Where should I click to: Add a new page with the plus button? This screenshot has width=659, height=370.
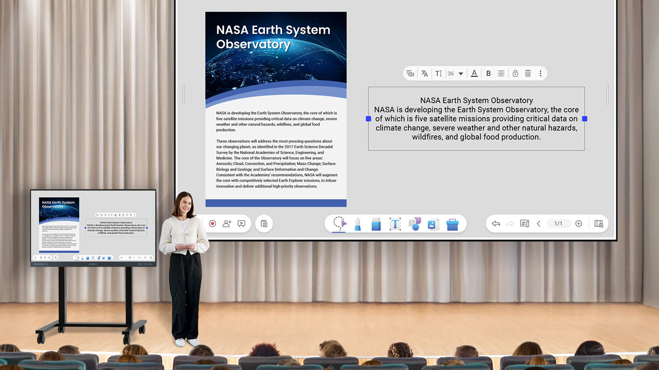point(579,224)
